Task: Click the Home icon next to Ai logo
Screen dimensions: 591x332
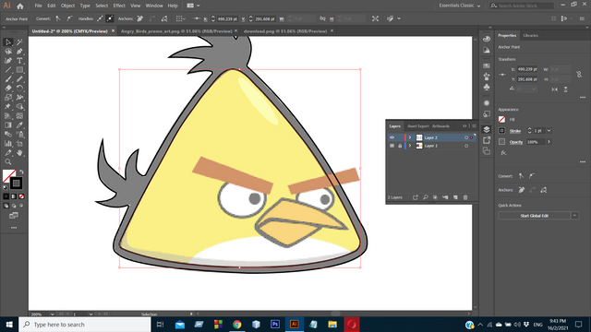Action: (20, 6)
